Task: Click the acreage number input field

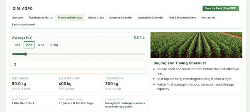Action: coord(78,64)
